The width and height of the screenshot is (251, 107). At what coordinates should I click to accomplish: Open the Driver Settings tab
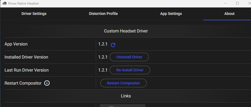click(x=34, y=14)
